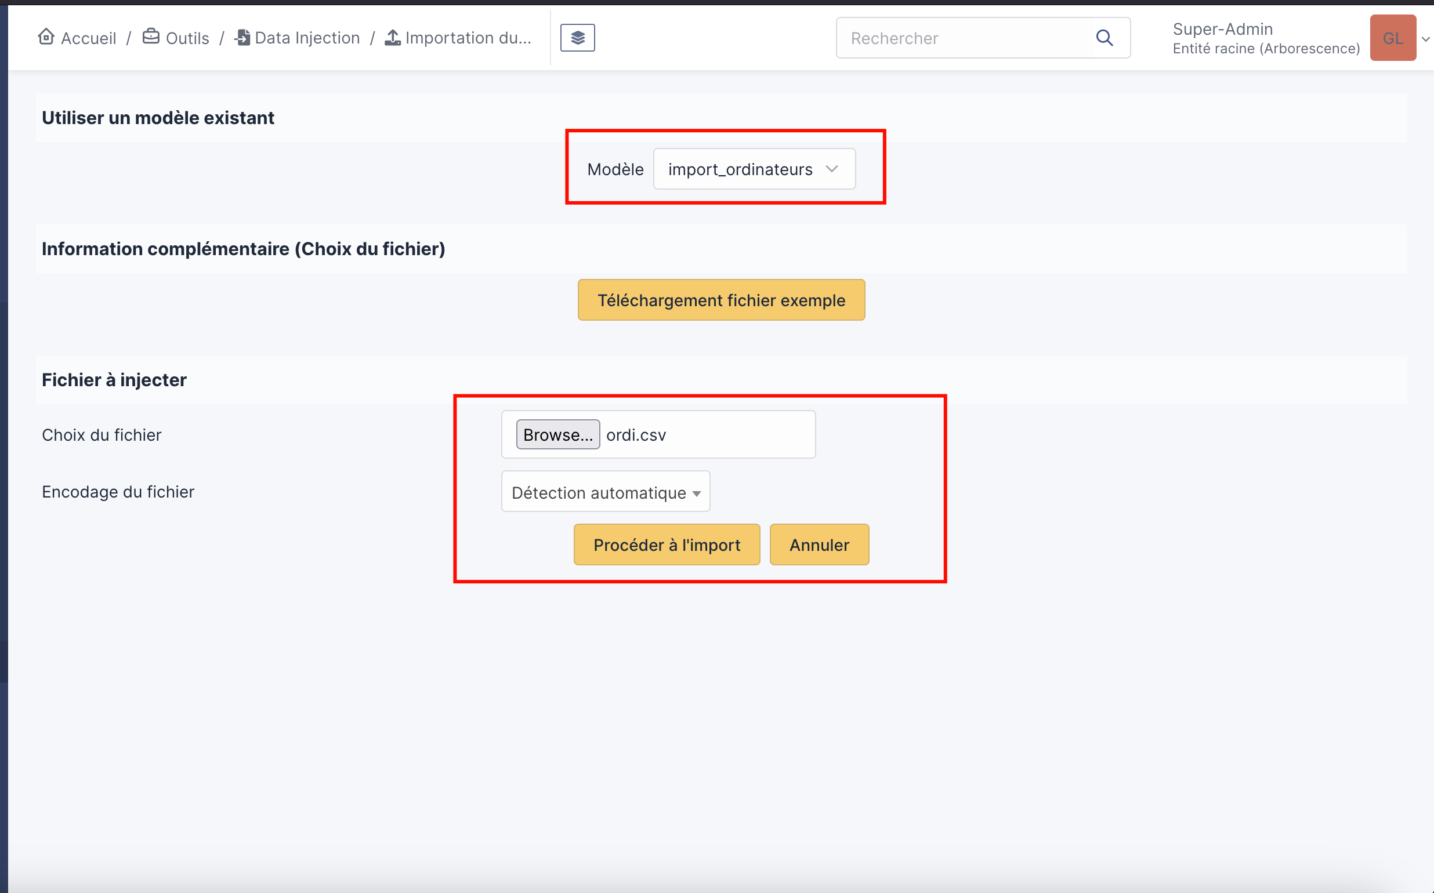This screenshot has height=893, width=1434.
Task: Click Fichier à injecter heading
Action: [x=114, y=380]
